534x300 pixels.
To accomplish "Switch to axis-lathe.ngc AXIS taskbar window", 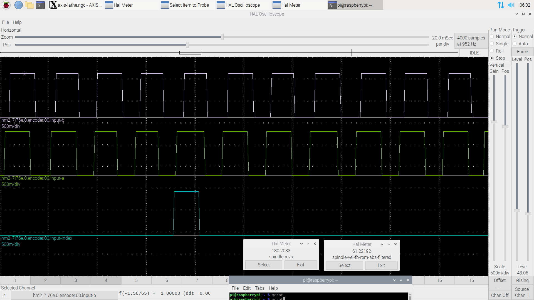I will (x=76, y=5).
